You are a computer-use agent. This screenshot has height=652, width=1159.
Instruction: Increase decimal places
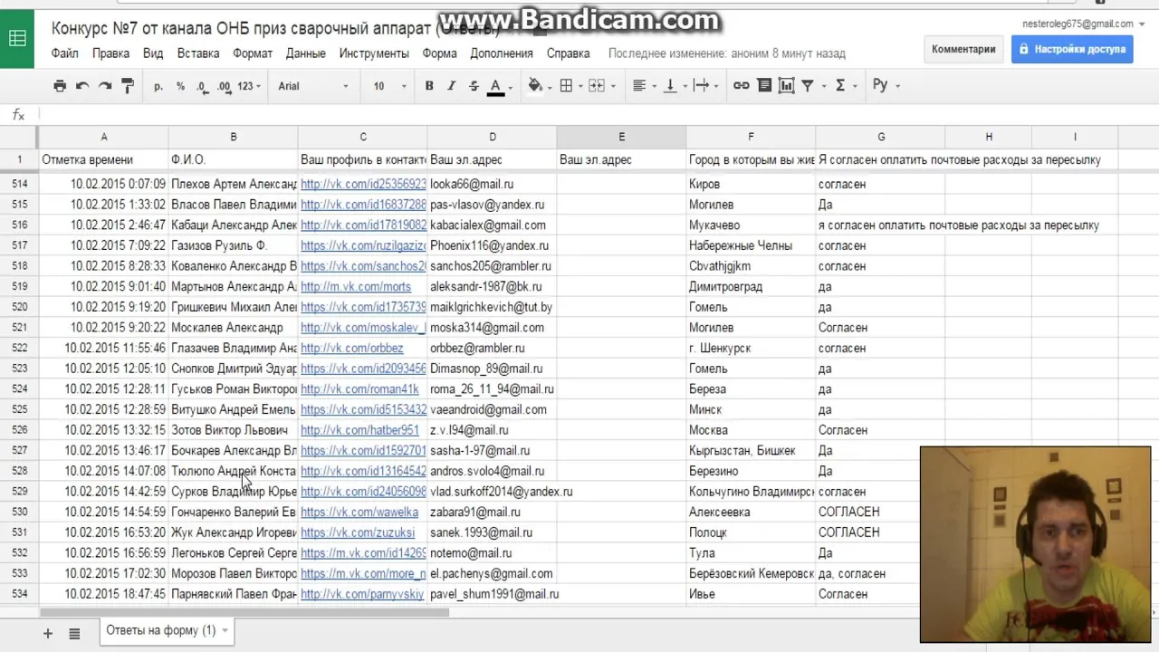pos(224,86)
